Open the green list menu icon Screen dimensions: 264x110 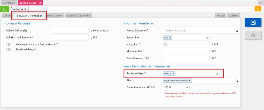pos(5,9)
